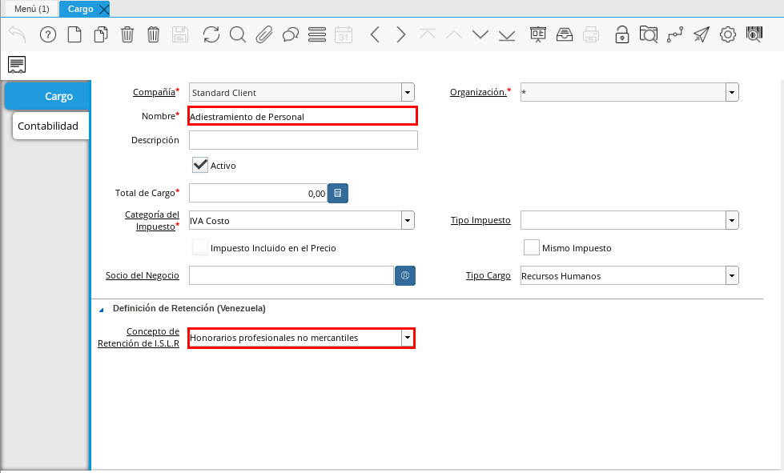The image size is (784, 473).
Task: Go to next record right chevron
Action: tap(401, 34)
